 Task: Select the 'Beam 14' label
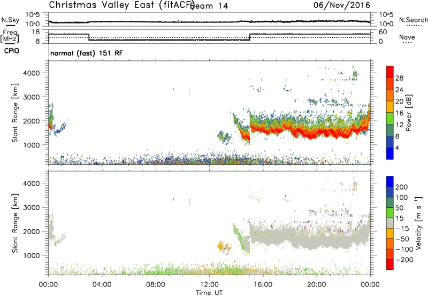[210, 6]
